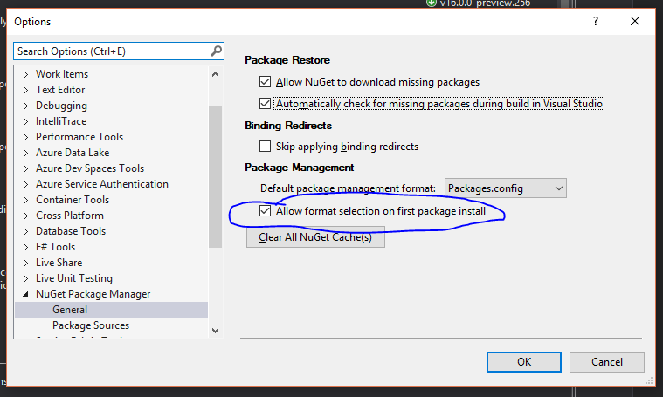This screenshot has width=663, height=397.
Task: Expand the Performance Tools tree node
Action: 25,137
